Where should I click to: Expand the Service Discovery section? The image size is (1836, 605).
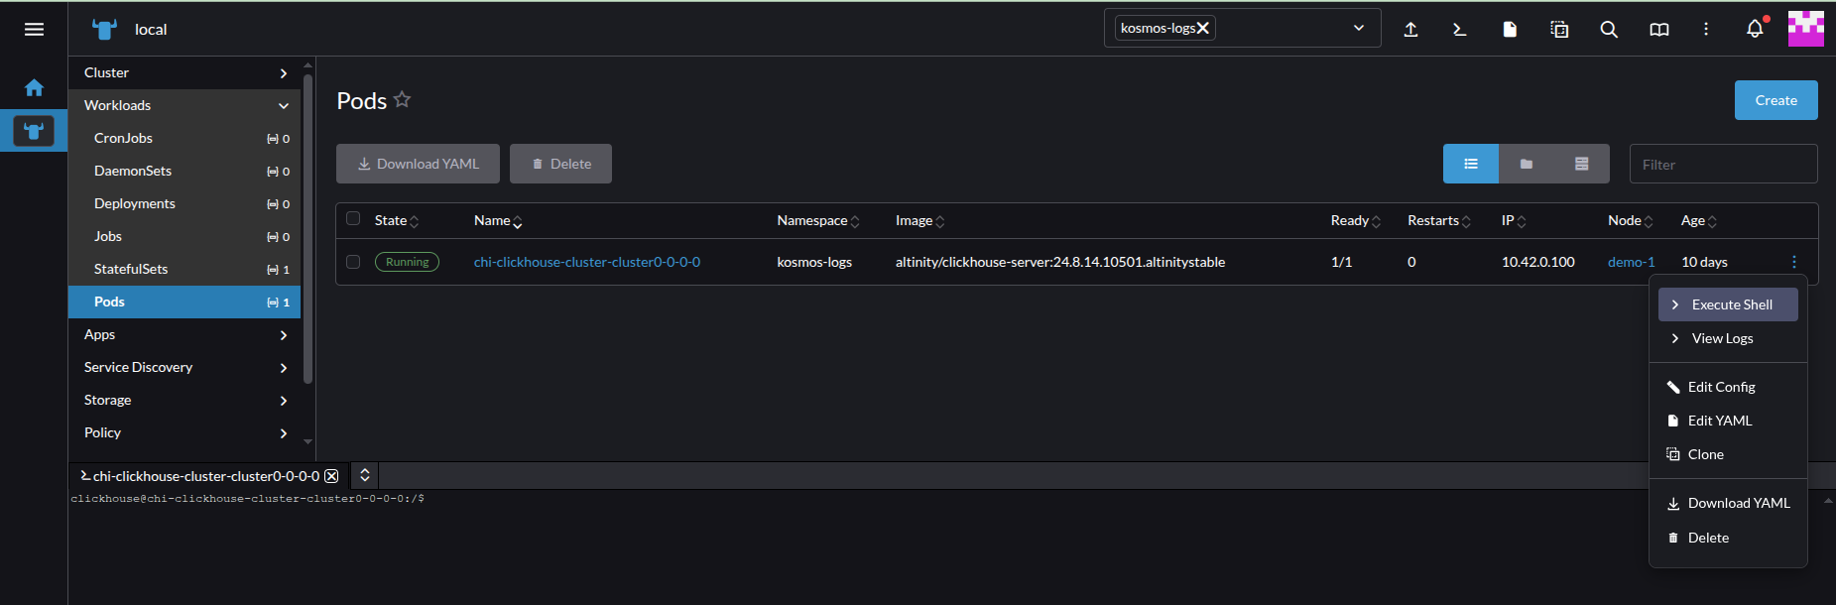tap(284, 368)
